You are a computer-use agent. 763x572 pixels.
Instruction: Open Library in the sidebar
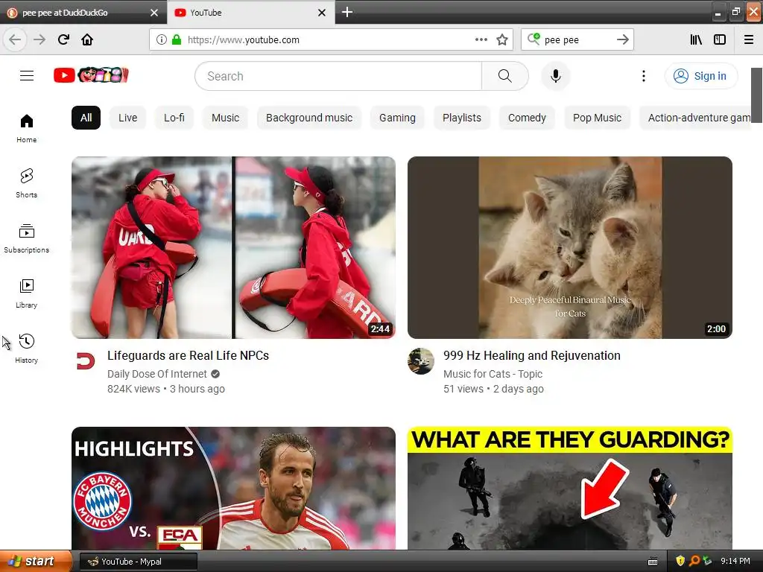pos(27,293)
